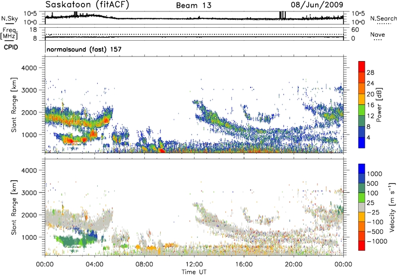Click the solid line sample under N.Sky
The height and width of the screenshot is (275, 397).
pyautogui.click(x=9, y=24)
